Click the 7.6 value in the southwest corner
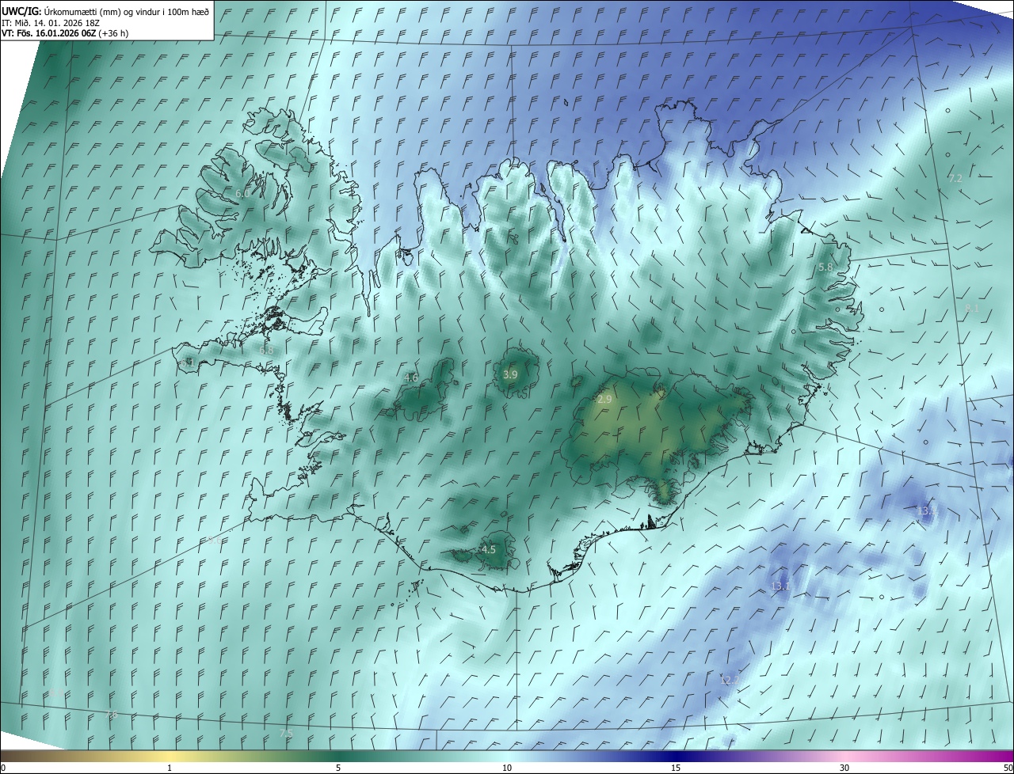This screenshot has height=774, width=1014. click(112, 715)
